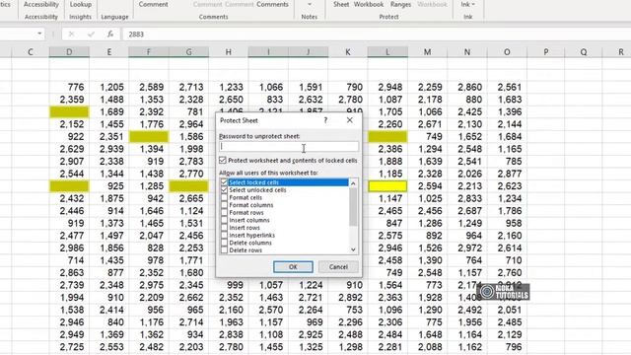Select the cell containing 2,892
The image size is (631, 355).
click(348, 298)
